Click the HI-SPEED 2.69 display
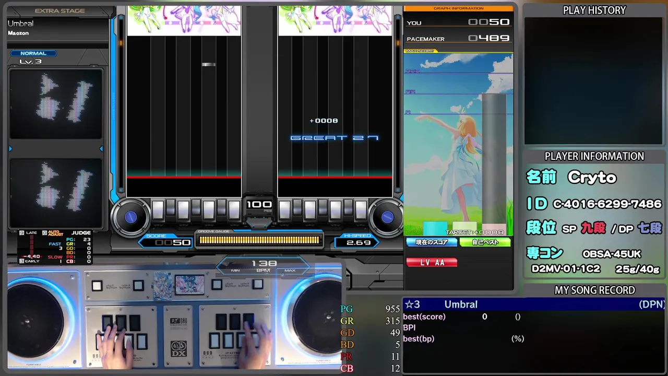 click(x=358, y=240)
